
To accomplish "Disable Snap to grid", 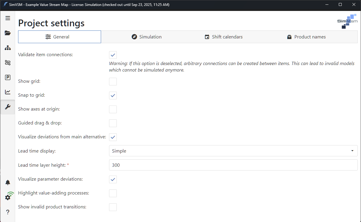I will point(113,95).
